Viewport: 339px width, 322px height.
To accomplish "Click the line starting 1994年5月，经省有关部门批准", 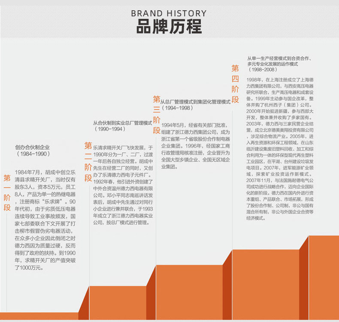I will point(194,125).
